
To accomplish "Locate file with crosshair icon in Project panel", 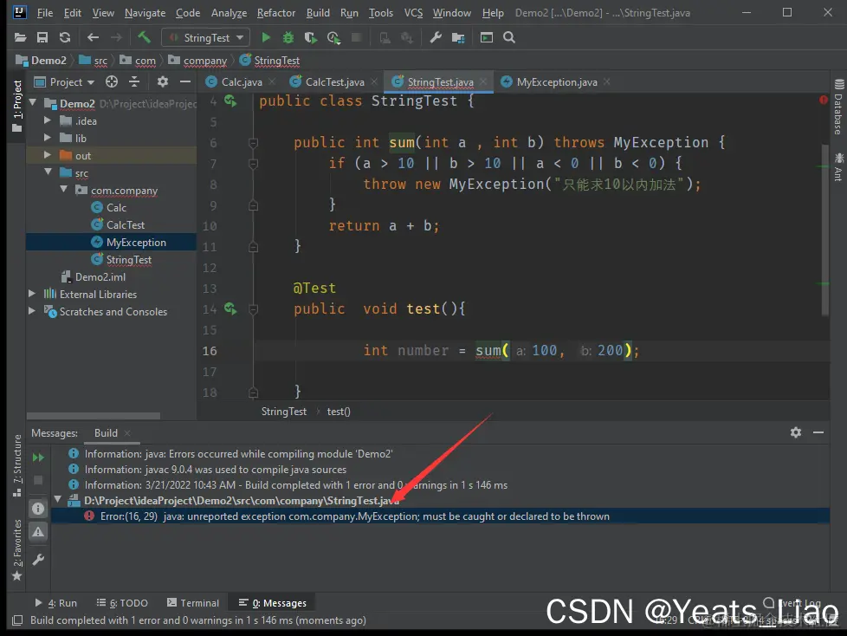I will pyautogui.click(x=112, y=81).
